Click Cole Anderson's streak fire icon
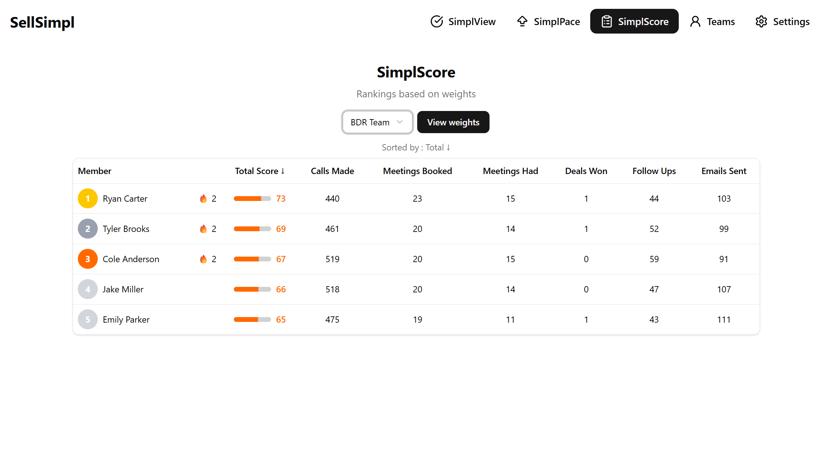This screenshot has height=455, width=830. pos(204,259)
